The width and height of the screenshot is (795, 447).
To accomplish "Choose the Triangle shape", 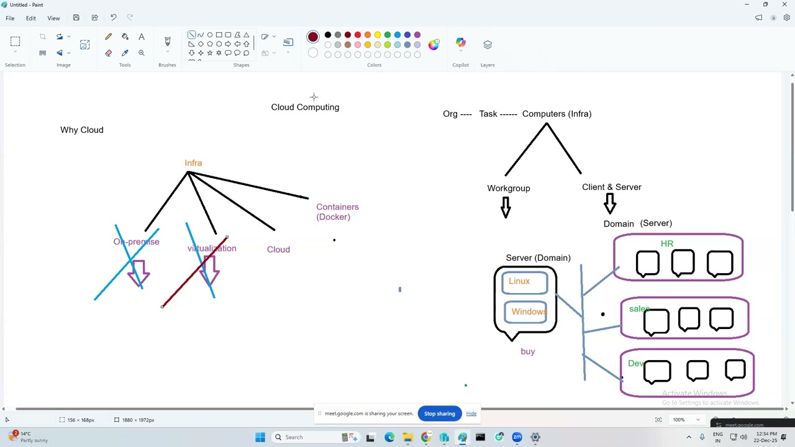I will 246,35.
